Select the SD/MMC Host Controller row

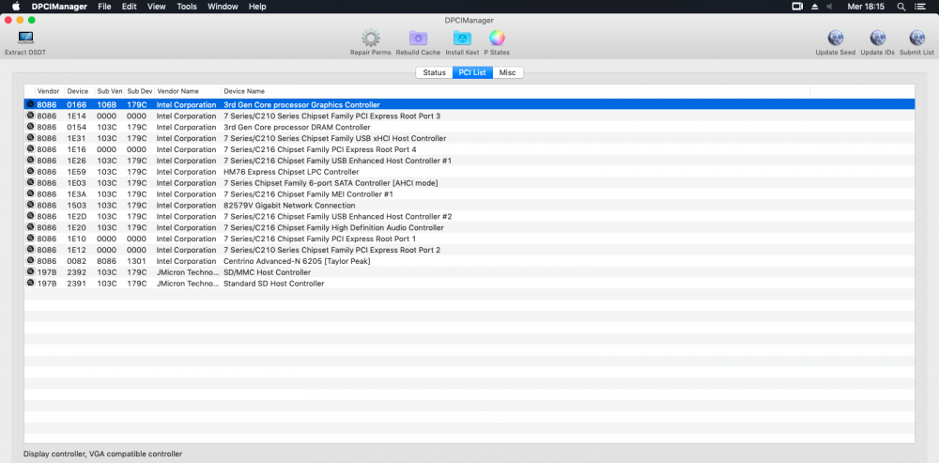pyautogui.click(x=469, y=272)
